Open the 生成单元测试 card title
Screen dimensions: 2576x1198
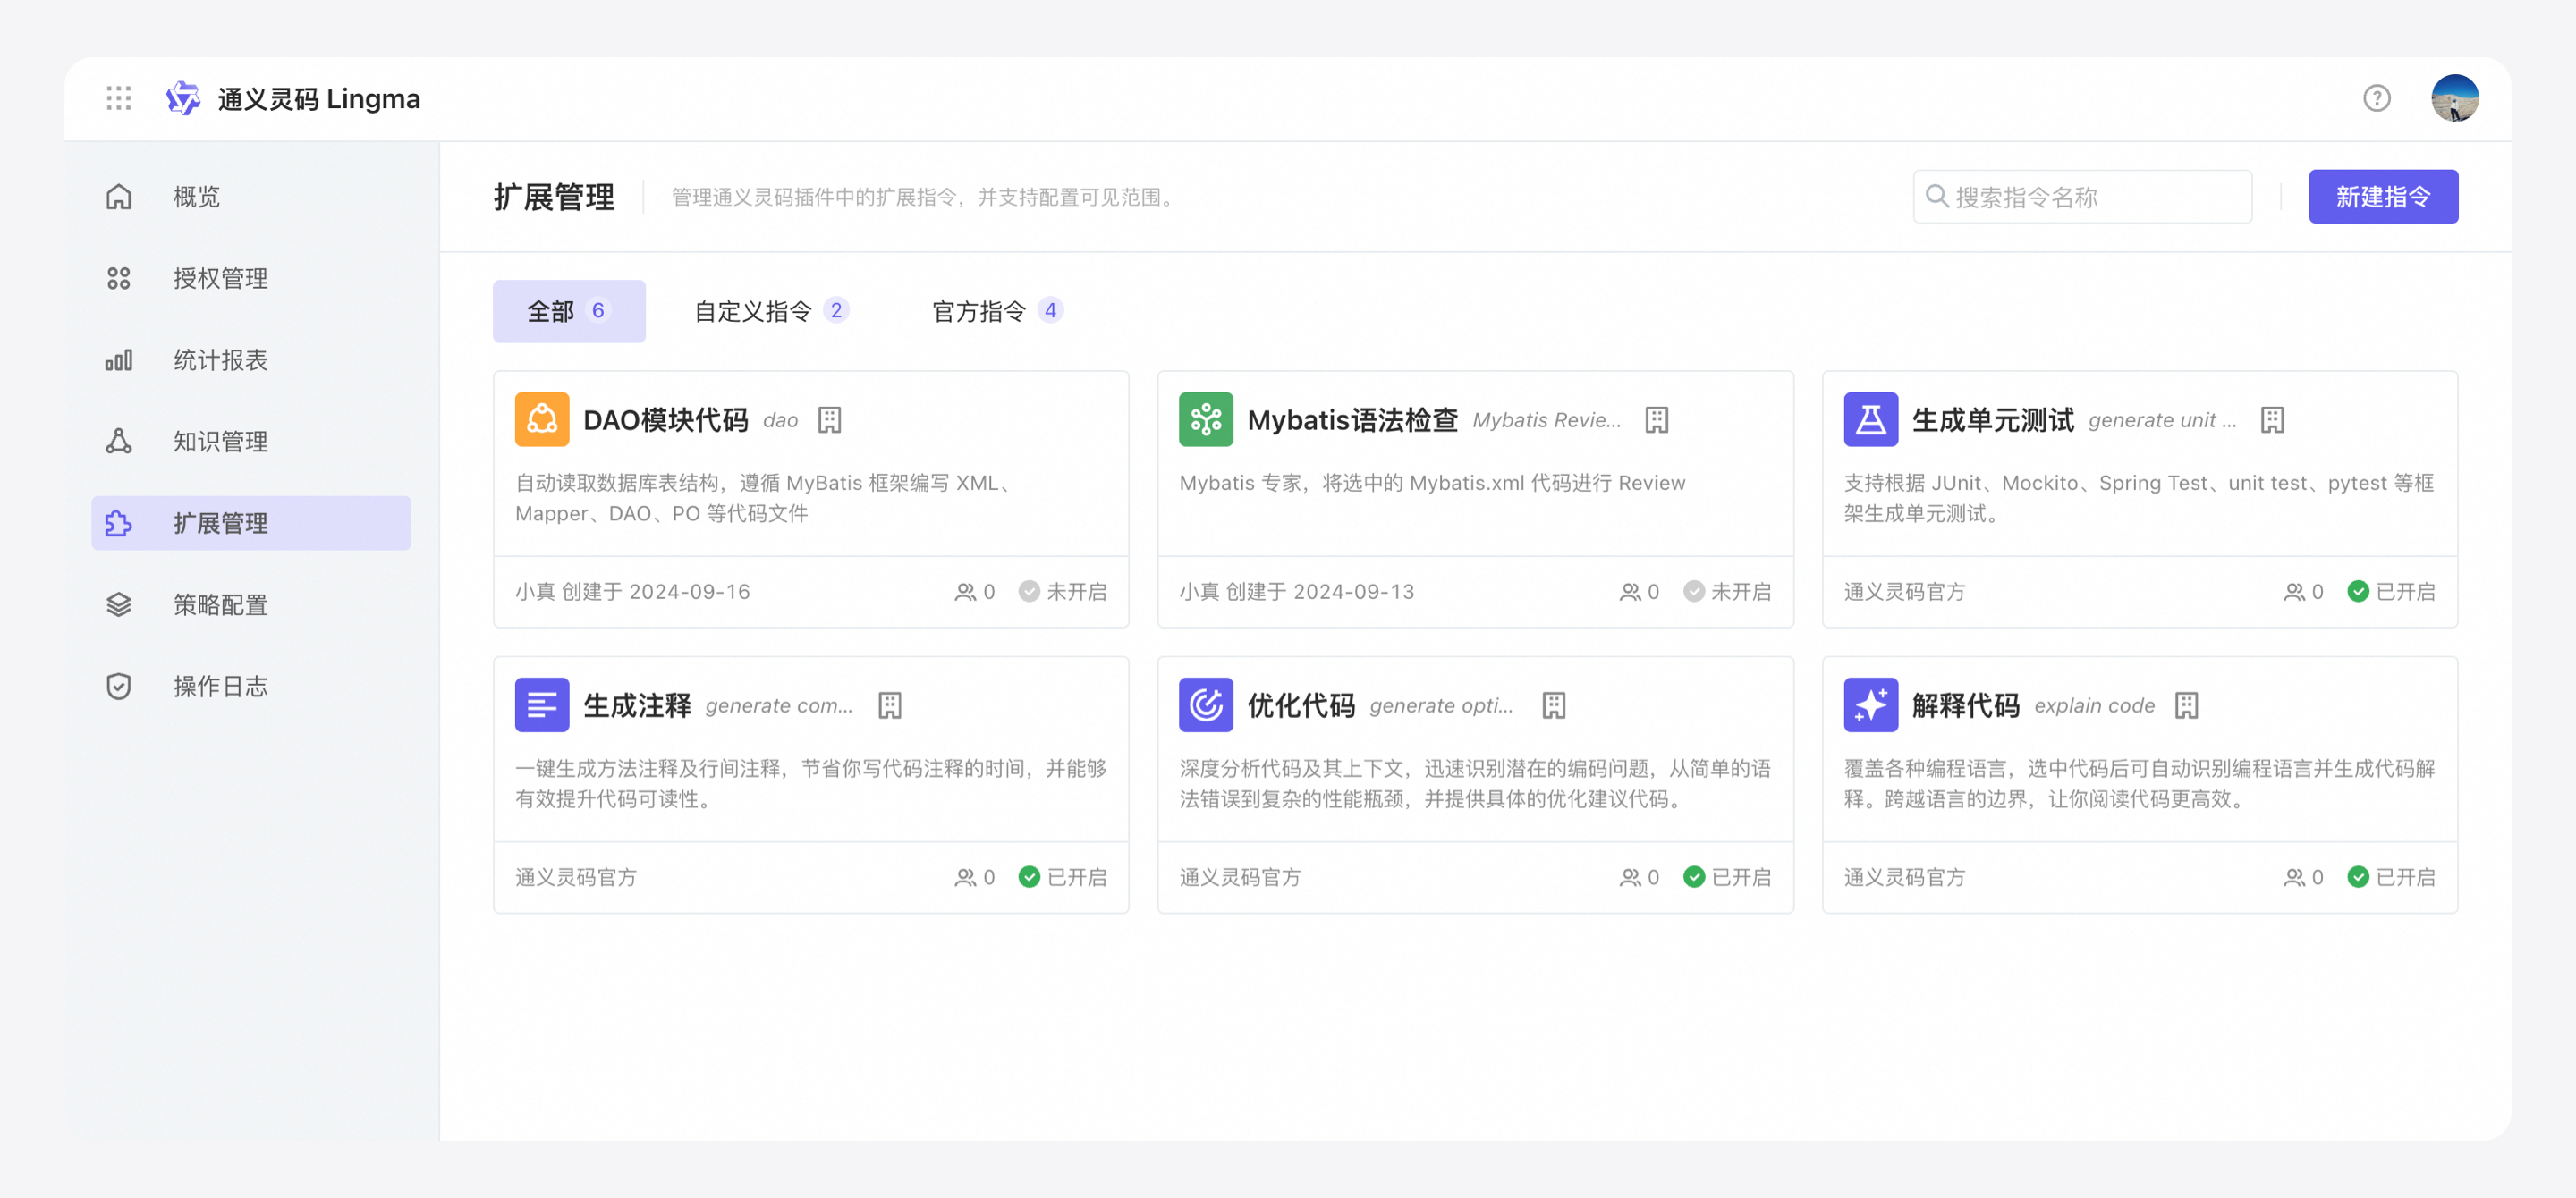tap(1992, 419)
